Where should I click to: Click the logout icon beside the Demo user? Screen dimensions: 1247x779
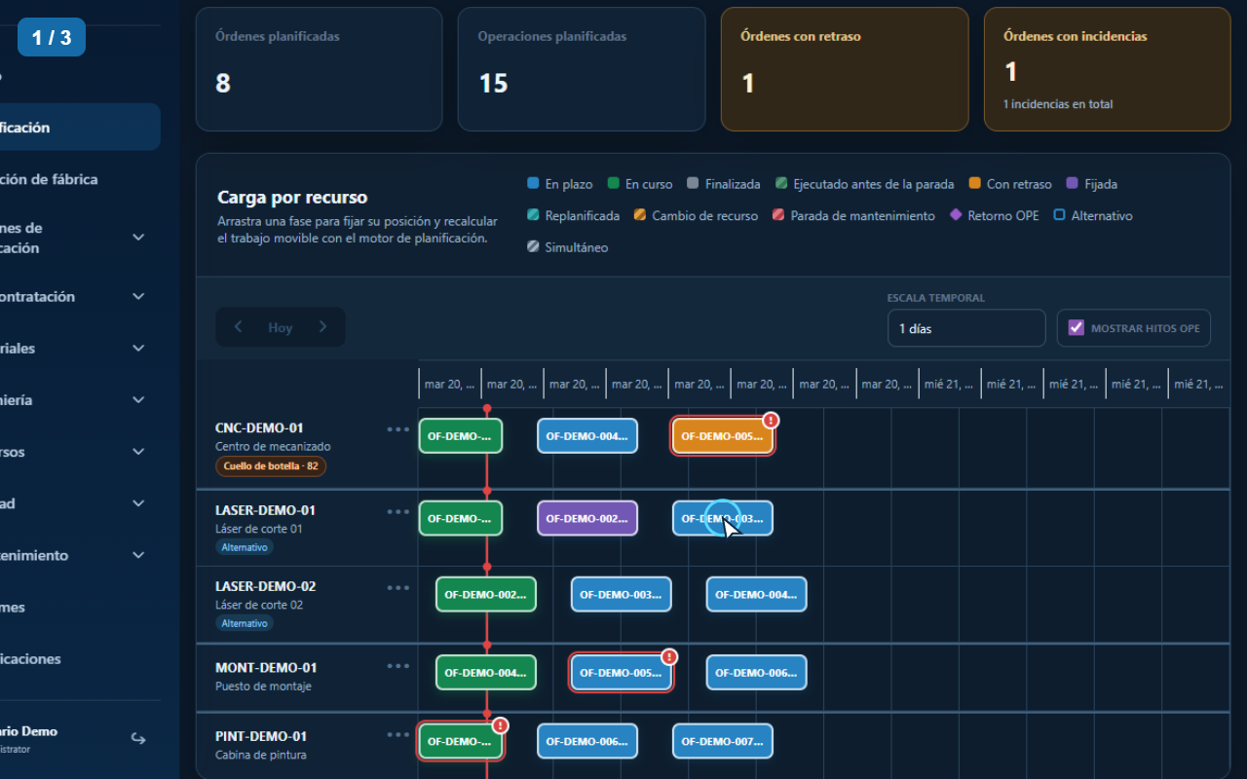[138, 738]
